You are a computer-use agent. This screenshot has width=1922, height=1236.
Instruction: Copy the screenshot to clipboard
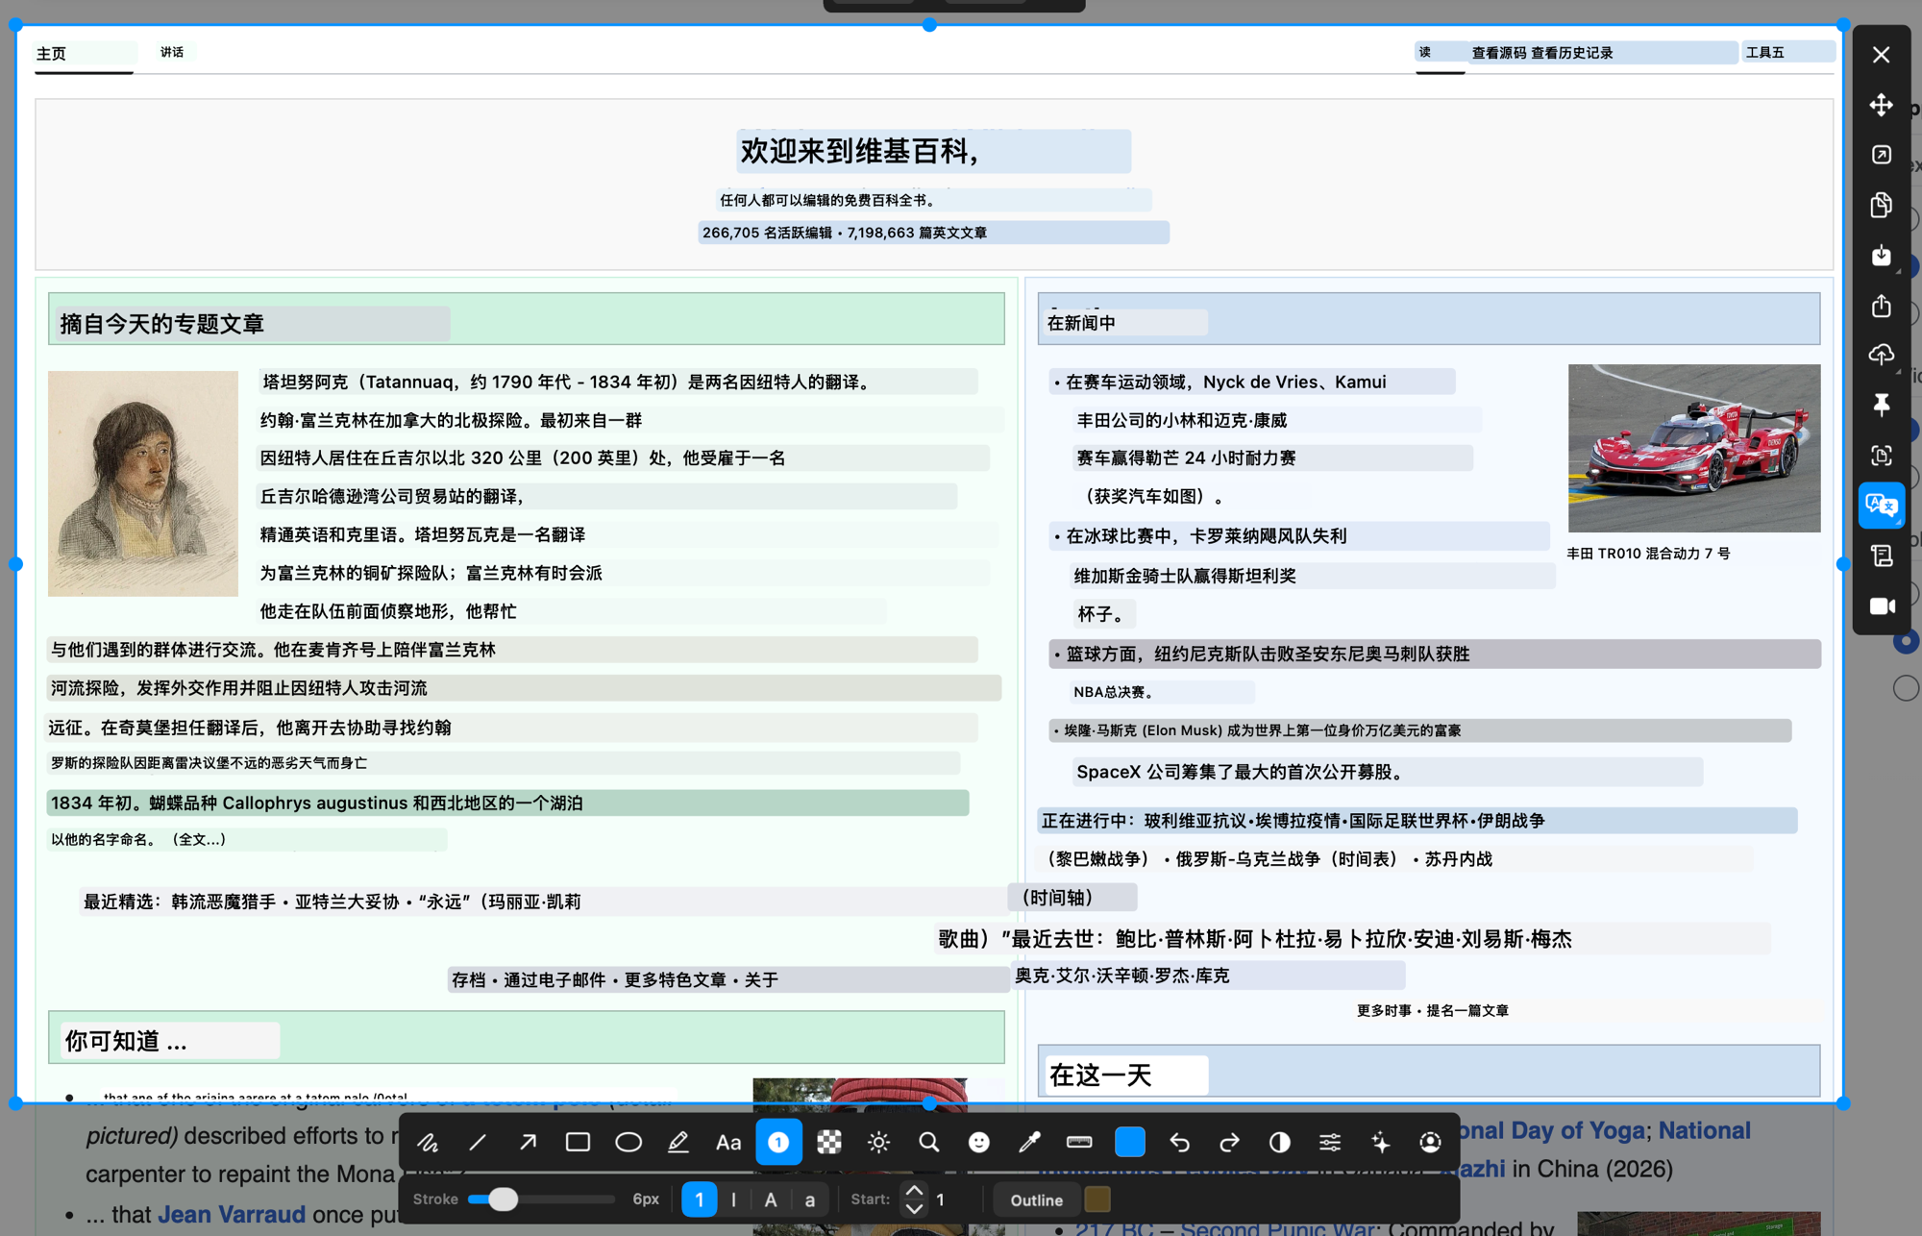tap(1881, 205)
